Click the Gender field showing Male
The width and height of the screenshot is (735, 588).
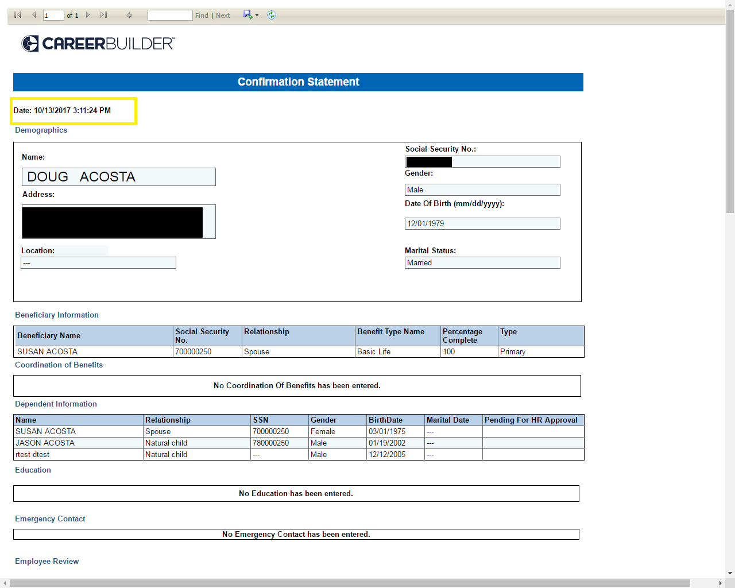(x=482, y=190)
